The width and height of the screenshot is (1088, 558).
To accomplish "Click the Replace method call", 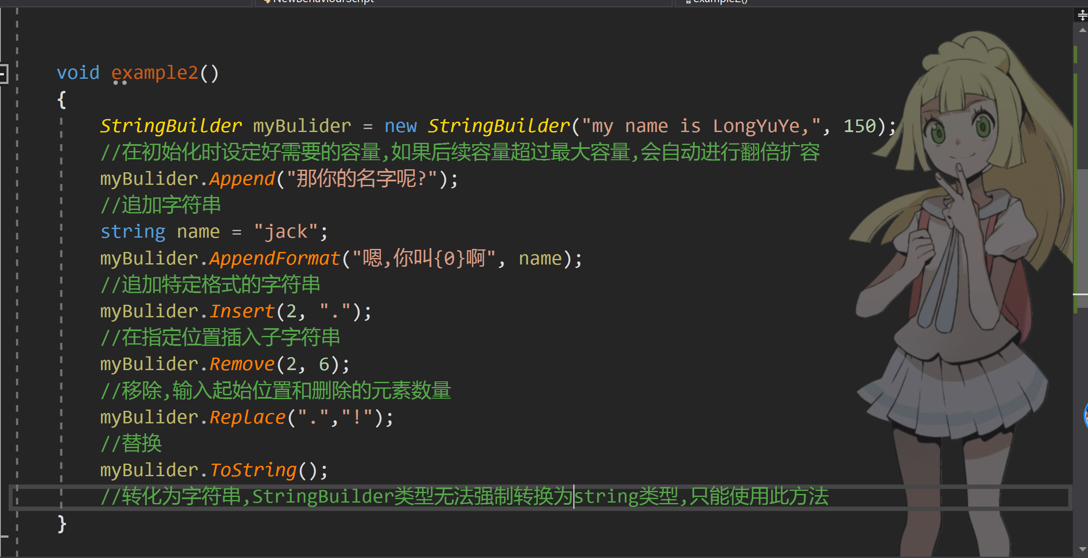I will pos(247,417).
